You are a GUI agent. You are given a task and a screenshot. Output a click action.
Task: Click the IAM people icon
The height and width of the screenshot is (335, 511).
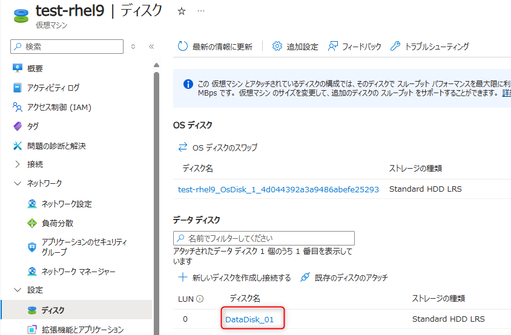pyautogui.click(x=18, y=107)
